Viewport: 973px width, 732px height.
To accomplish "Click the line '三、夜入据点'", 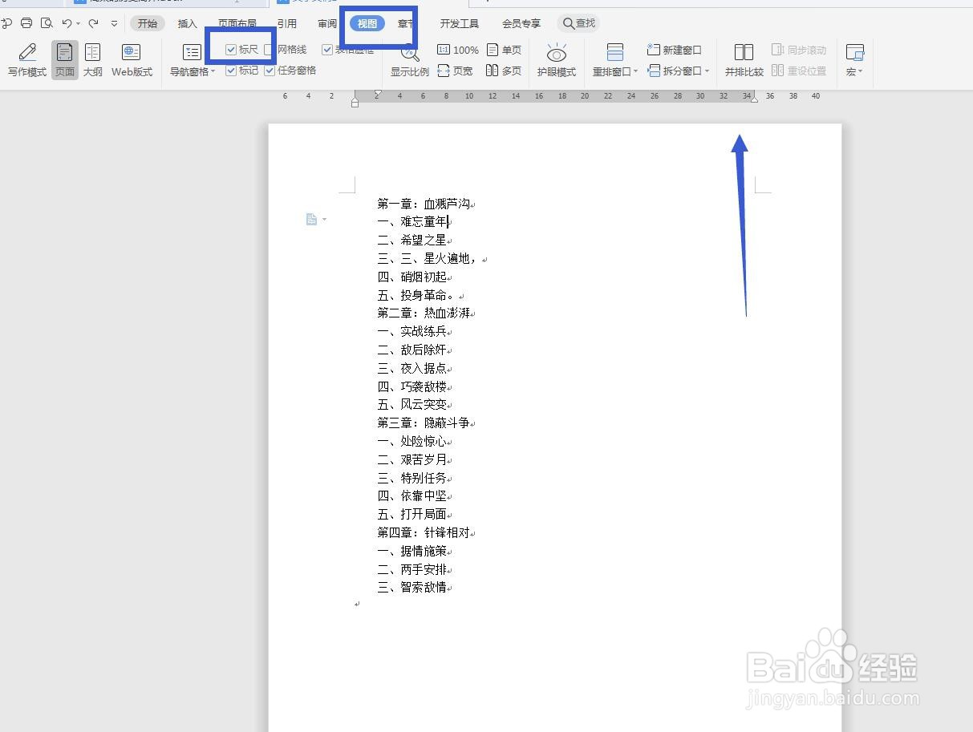I will pos(412,369).
